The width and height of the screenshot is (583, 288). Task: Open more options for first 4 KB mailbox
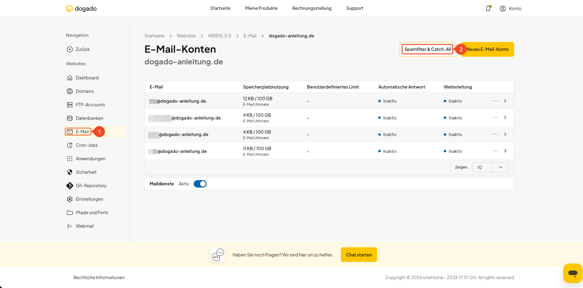point(495,118)
